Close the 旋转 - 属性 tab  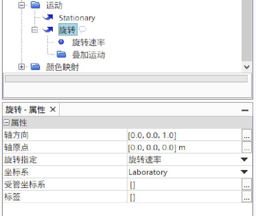(53, 109)
